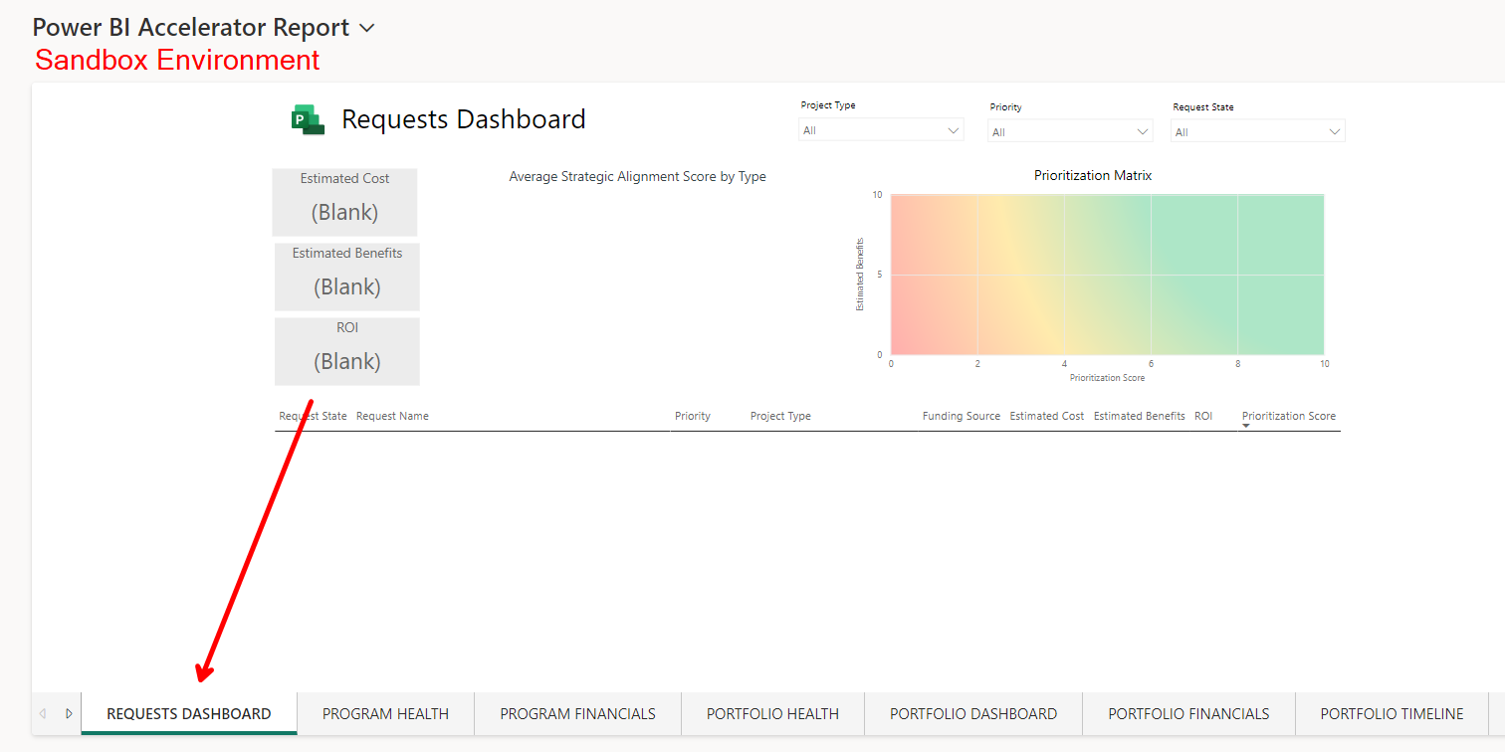The width and height of the screenshot is (1505, 752).
Task: Switch to the Program Health tab
Action: (384, 713)
